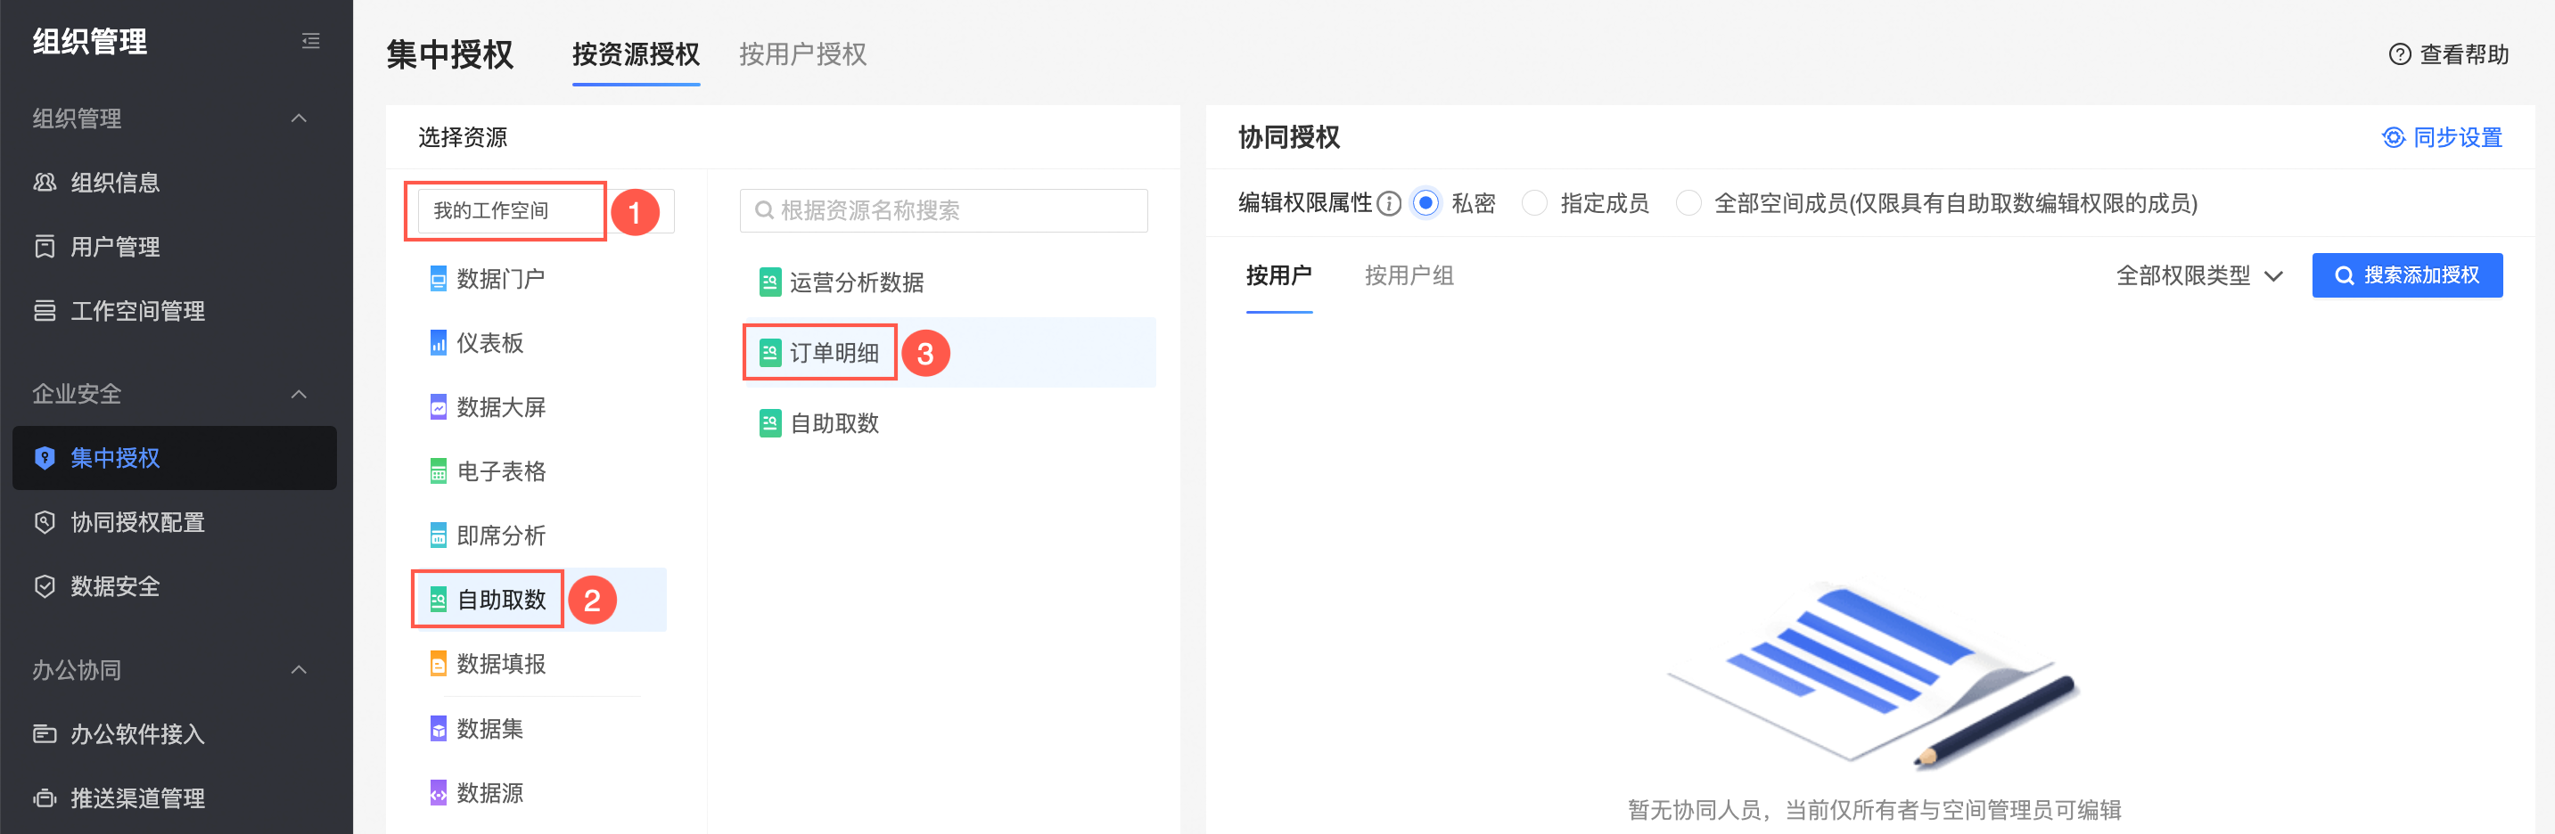This screenshot has height=834, width=2555.
Task: Select the 订单明细 resource
Action: pos(949,353)
